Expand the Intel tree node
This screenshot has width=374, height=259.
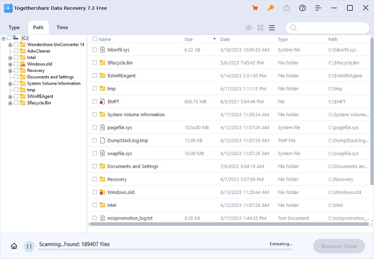[x=10, y=58]
